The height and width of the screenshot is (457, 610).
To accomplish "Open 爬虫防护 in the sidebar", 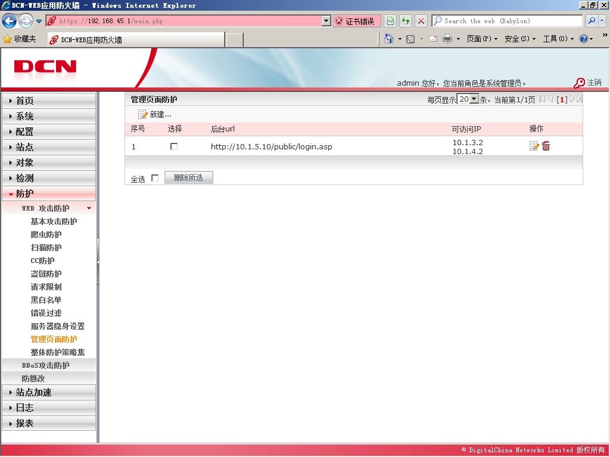I will (46, 234).
